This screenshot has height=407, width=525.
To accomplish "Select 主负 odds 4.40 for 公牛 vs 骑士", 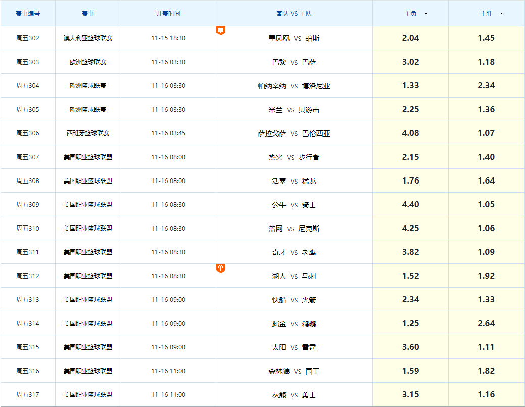I will click(410, 205).
